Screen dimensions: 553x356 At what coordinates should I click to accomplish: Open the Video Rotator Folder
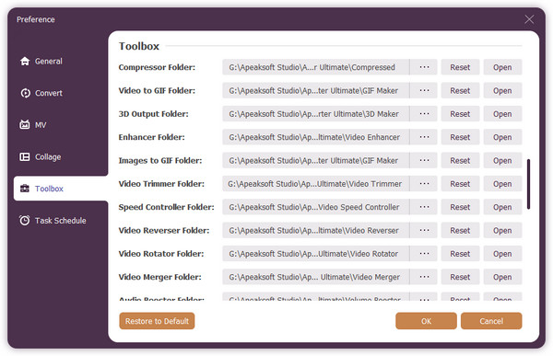502,254
